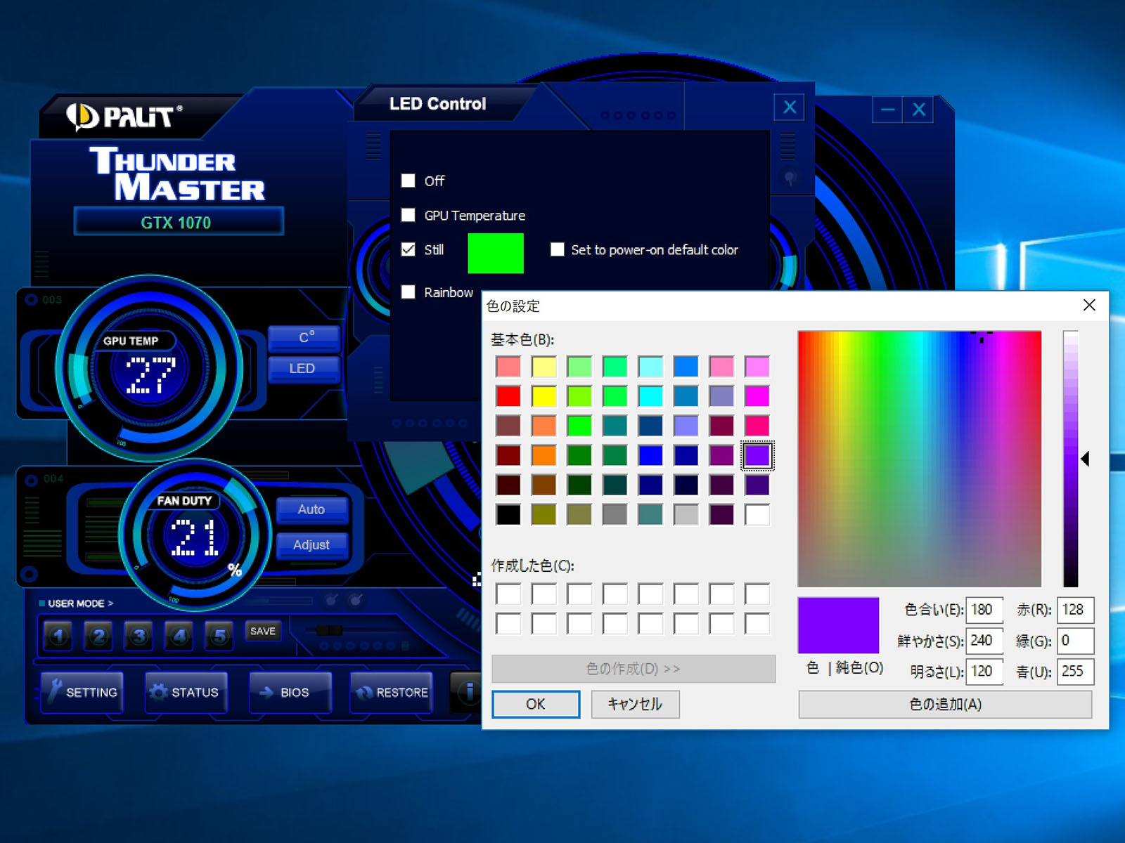Viewport: 1125px width, 843px height.
Task: Select the first custom color slot
Action: [x=508, y=594]
